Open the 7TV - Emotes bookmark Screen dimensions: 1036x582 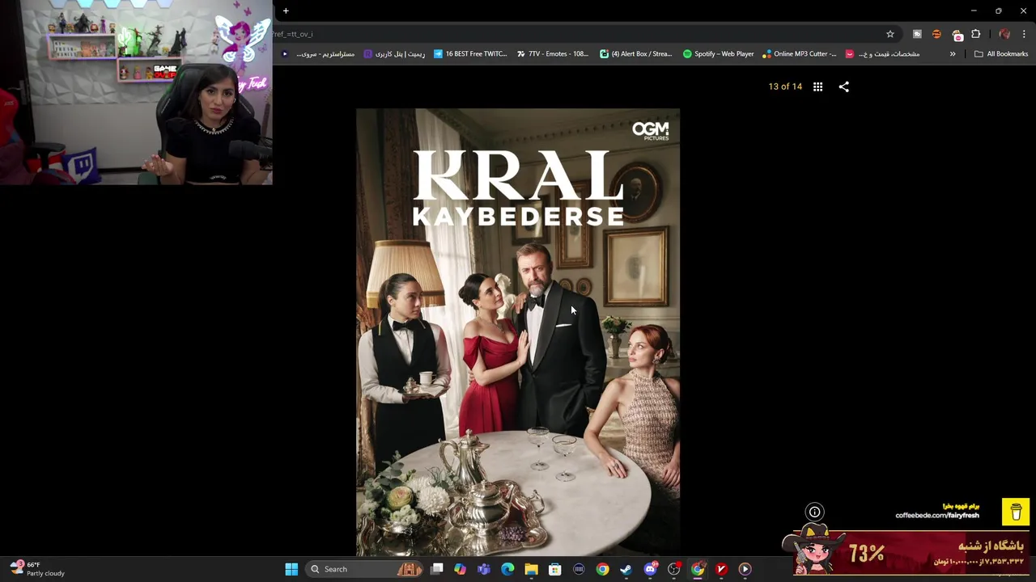point(553,54)
